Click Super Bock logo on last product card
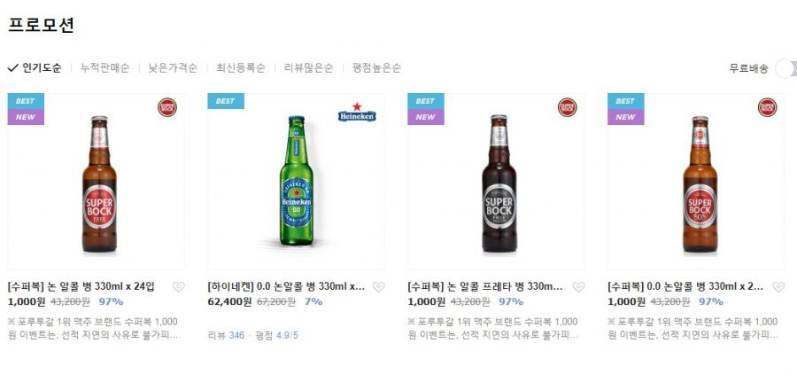 (768, 107)
